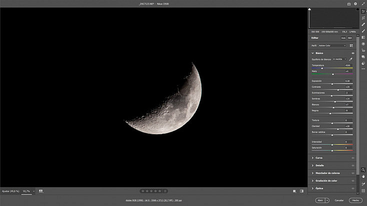Click the Ajustar (49,8 %) fit view button
367x206 pixels.
[x=10, y=191]
